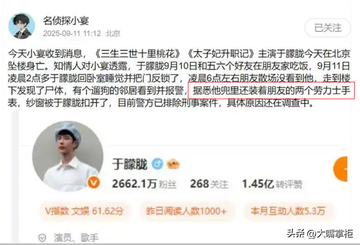360x245 pixels.
Task: Click the 头条 @大嘴掌柜 watermark
Action: point(320,234)
